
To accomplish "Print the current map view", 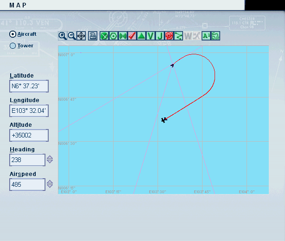I will (x=93, y=36).
